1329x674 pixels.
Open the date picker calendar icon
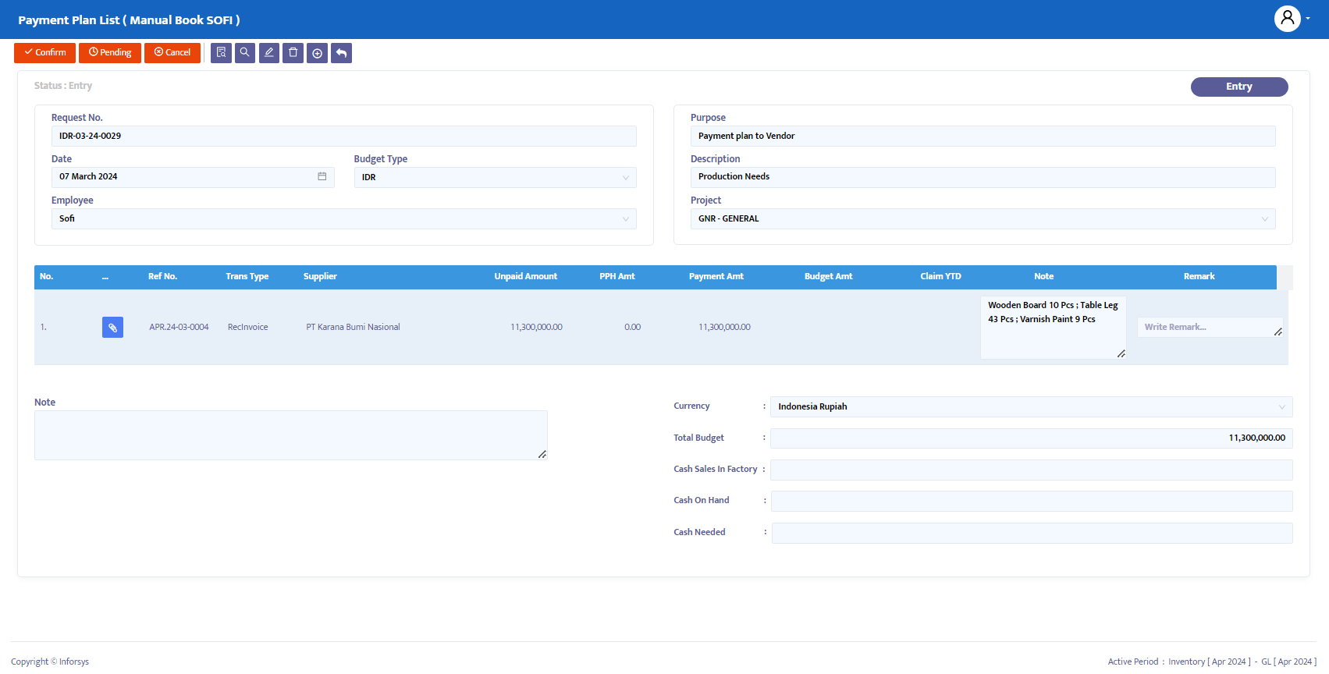[x=322, y=176]
